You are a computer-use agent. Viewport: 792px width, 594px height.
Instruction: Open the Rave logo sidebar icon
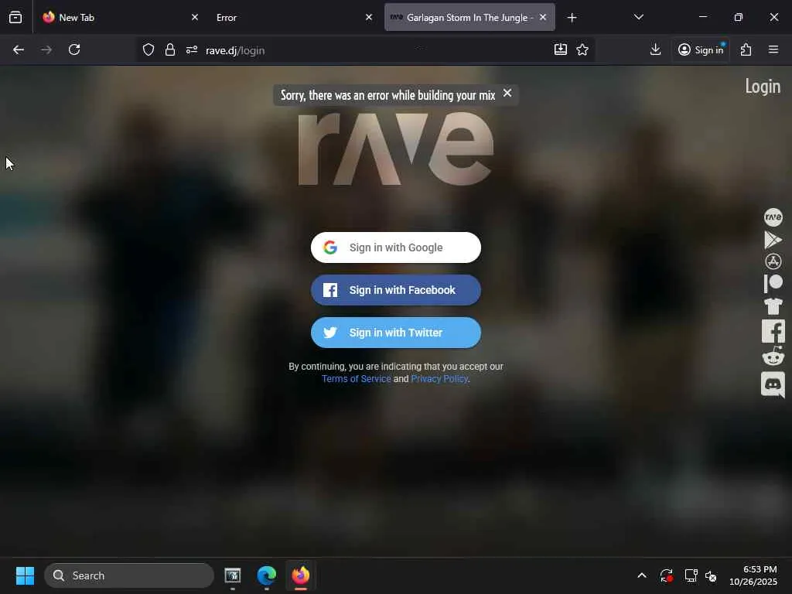pyautogui.click(x=773, y=217)
